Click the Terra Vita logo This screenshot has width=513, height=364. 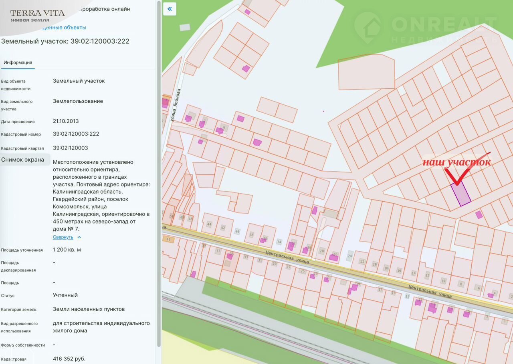37,15
